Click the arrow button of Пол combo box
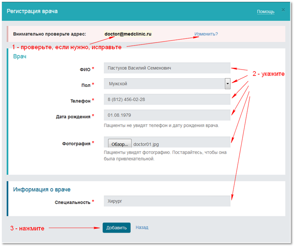 pos(227,84)
